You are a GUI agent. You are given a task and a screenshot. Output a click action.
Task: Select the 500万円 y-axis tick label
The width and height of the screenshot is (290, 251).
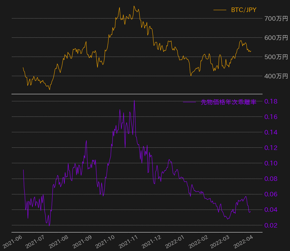pyautogui.click(x=276, y=57)
